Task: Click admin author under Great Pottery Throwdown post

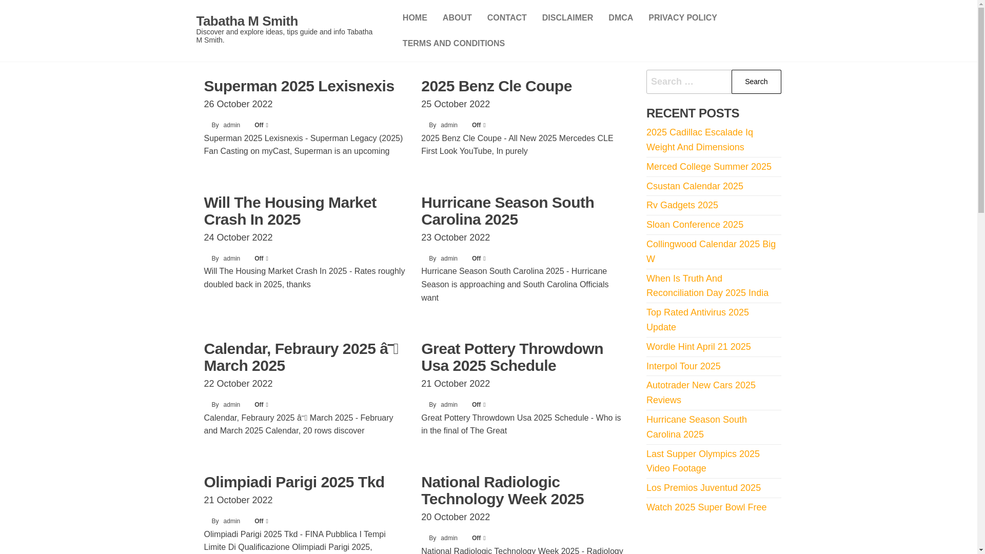Action: 449,405
